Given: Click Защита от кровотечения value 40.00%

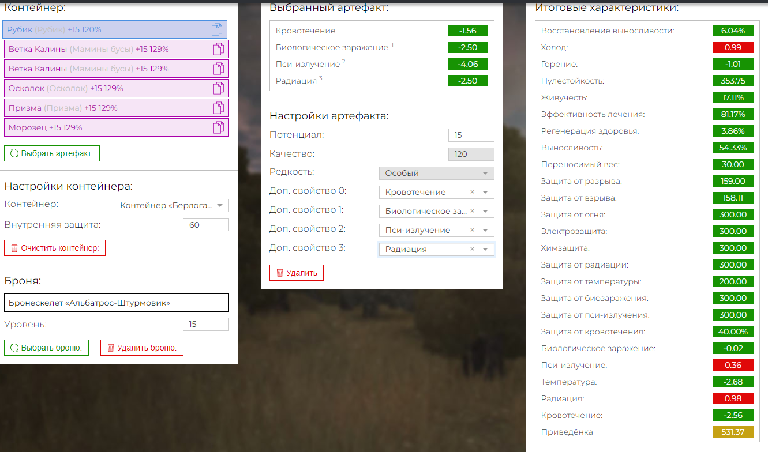Looking at the screenshot, I should pos(733,332).
